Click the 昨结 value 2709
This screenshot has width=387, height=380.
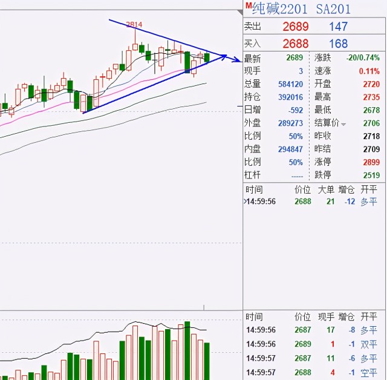point(371,149)
